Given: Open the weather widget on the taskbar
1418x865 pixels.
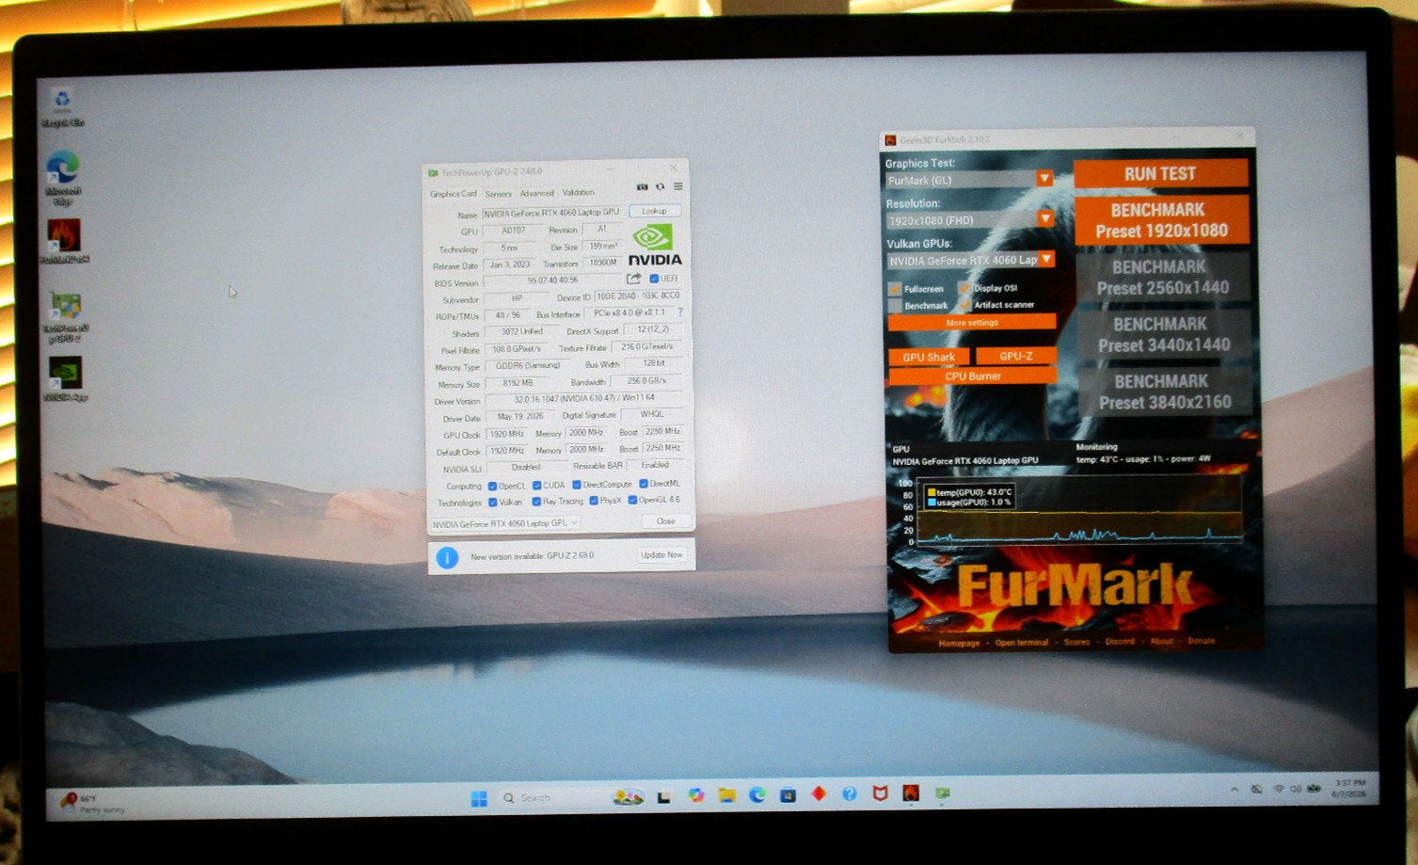Looking at the screenshot, I should pyautogui.click(x=92, y=803).
